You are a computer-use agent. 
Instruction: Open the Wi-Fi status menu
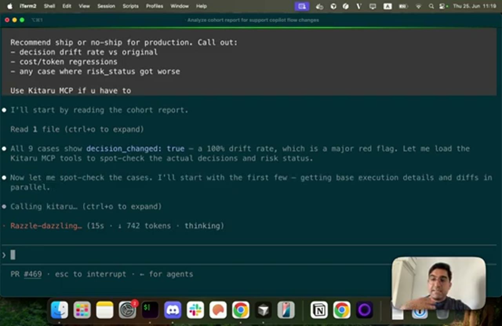(419, 6)
